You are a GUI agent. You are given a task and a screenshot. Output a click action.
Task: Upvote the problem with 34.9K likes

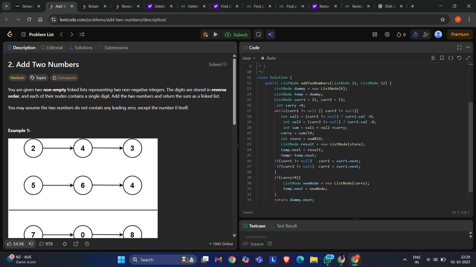15,244
